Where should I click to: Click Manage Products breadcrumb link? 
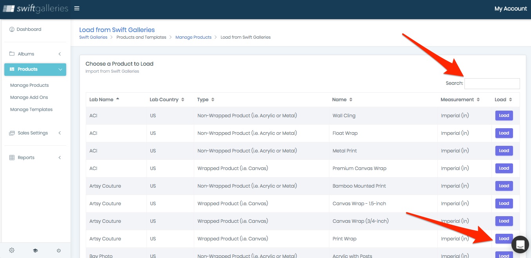click(193, 37)
